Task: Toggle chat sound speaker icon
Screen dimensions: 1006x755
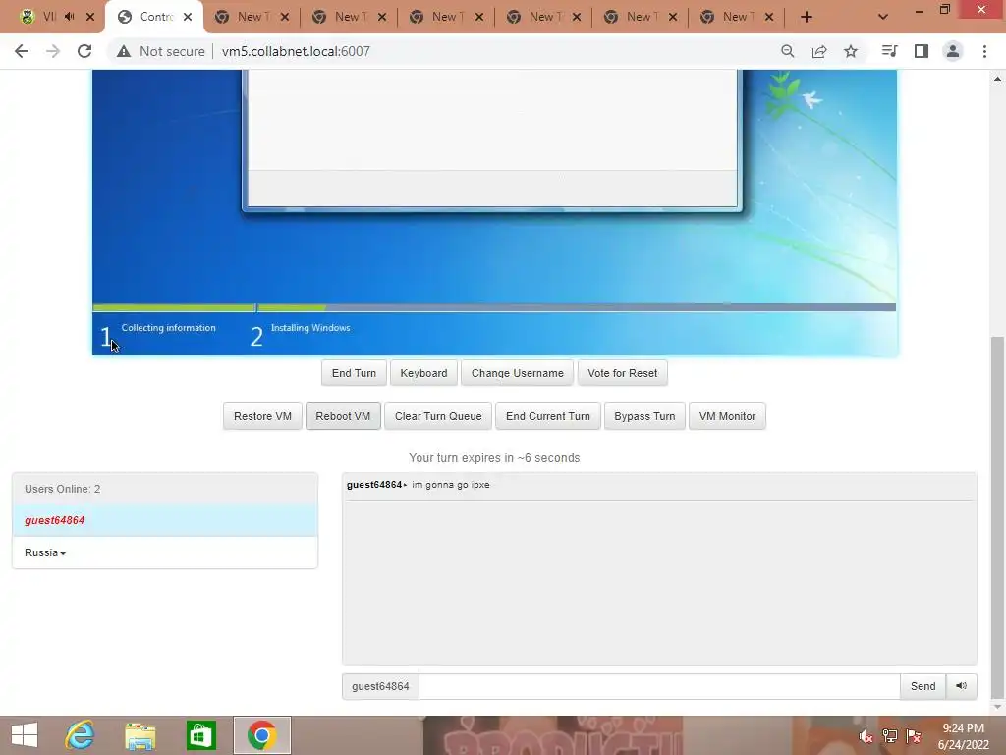Action: 961,686
